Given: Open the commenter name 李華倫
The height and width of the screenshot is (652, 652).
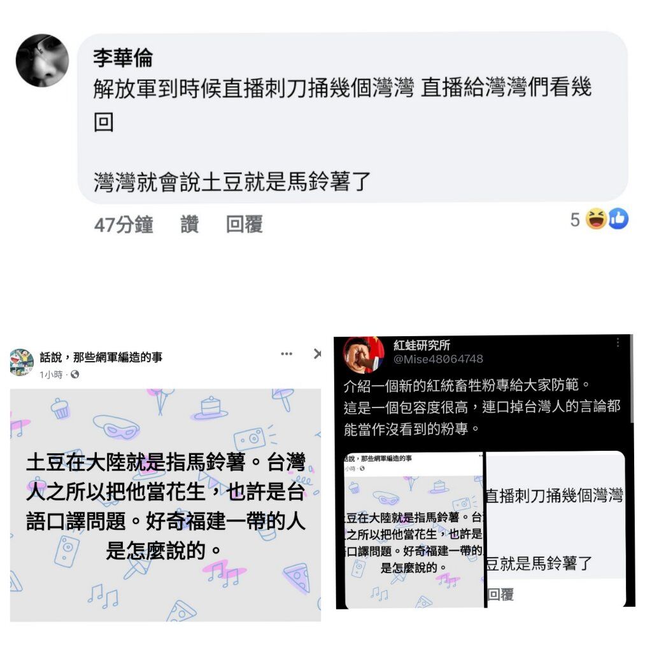Looking at the screenshot, I should pyautogui.click(x=123, y=58).
